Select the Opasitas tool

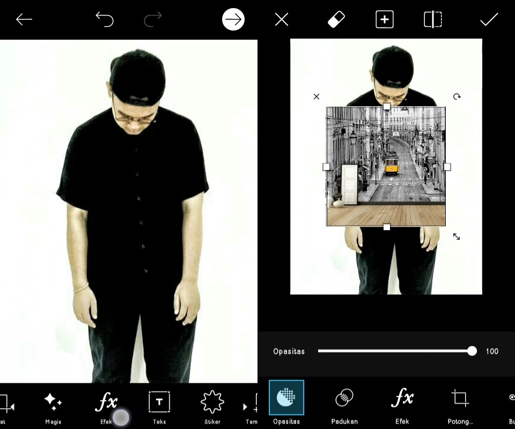coord(286,403)
